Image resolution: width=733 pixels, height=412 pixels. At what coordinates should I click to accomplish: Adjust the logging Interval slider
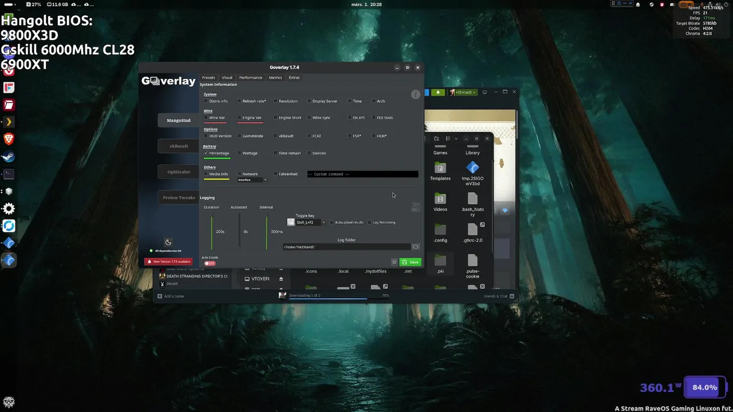(266, 232)
